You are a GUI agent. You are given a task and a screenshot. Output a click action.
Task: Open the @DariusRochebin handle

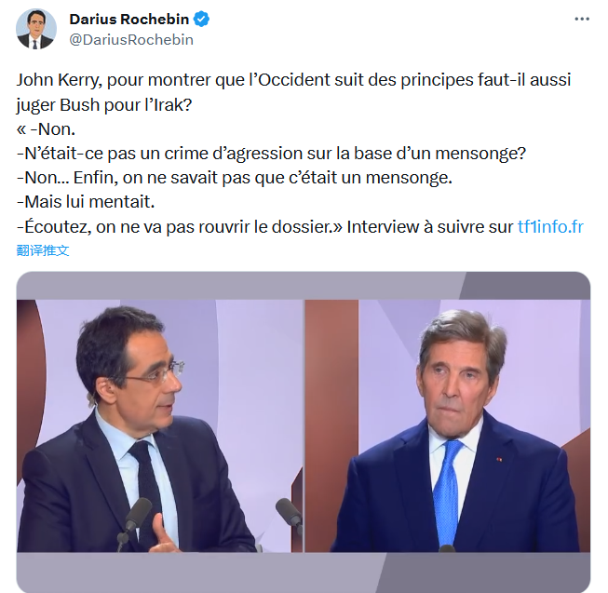click(x=131, y=39)
